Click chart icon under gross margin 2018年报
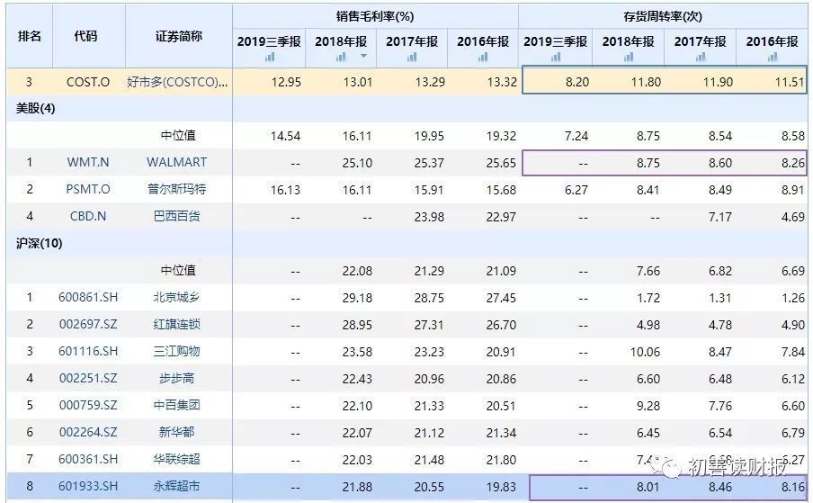 click(x=341, y=57)
